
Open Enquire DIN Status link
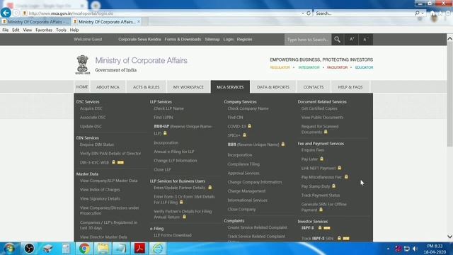tap(97, 144)
